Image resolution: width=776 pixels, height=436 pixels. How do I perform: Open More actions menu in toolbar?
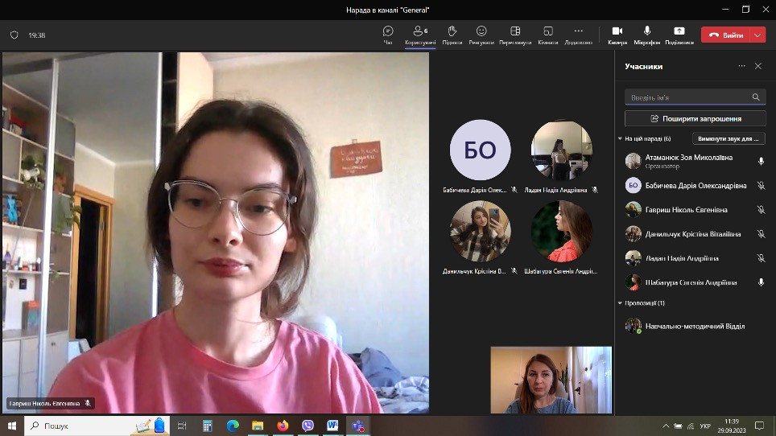[x=578, y=35]
